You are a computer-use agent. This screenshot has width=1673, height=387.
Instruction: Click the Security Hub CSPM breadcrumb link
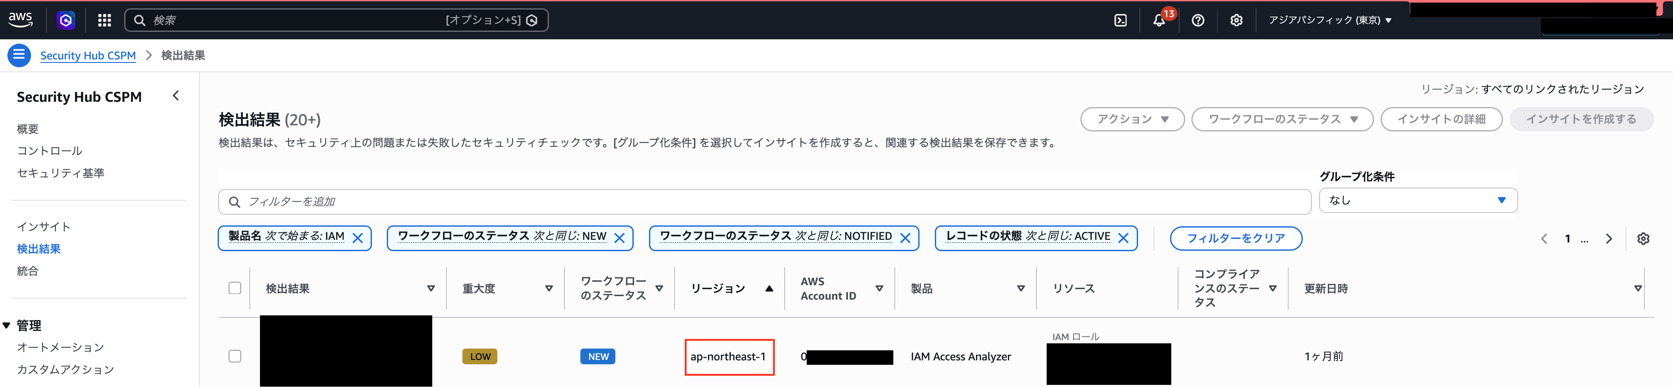(x=88, y=56)
